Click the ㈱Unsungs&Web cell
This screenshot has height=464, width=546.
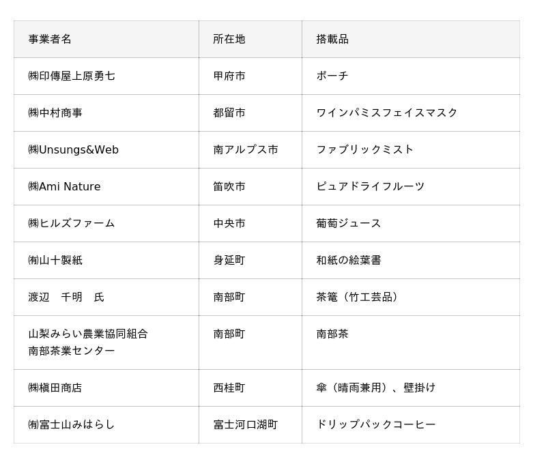[73, 149]
